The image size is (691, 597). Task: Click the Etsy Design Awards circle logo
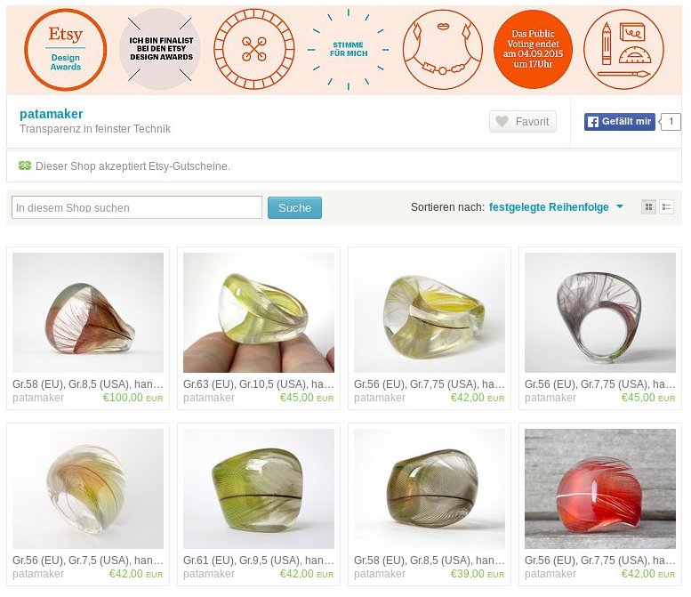coord(65,50)
